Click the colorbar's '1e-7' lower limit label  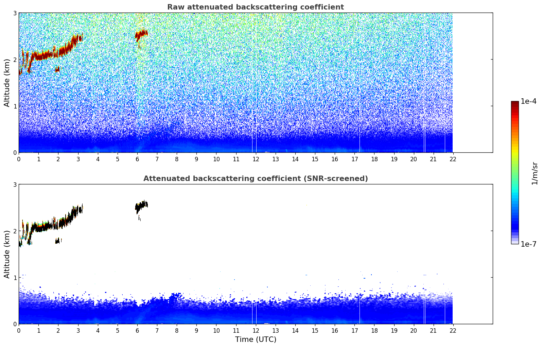click(x=528, y=244)
